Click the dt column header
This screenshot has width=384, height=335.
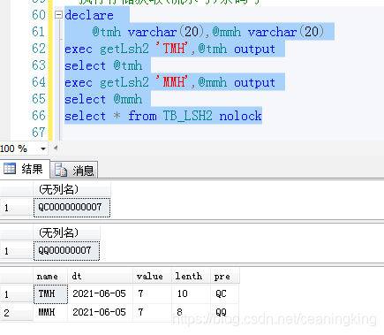[100, 276]
